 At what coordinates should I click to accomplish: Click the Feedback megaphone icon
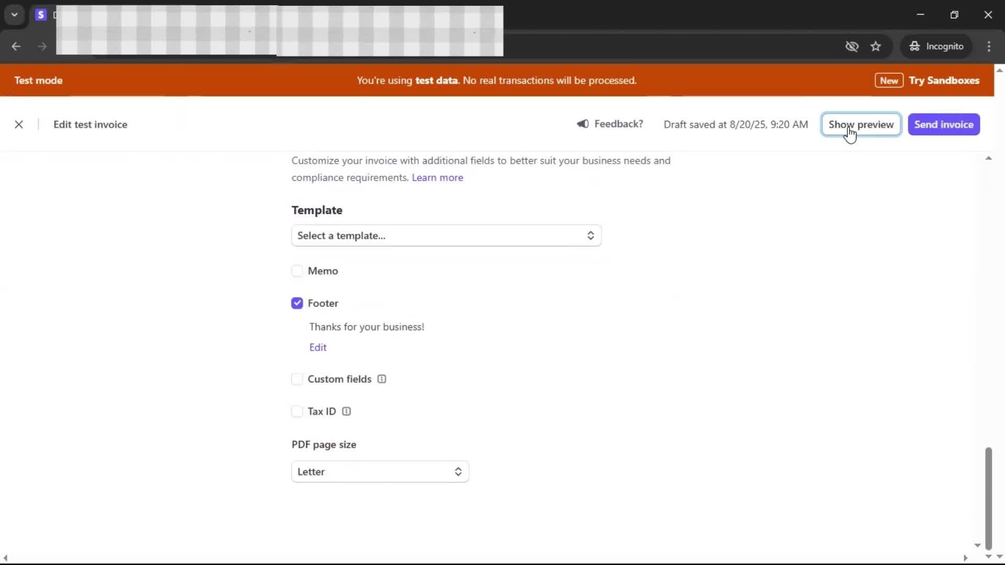point(583,124)
